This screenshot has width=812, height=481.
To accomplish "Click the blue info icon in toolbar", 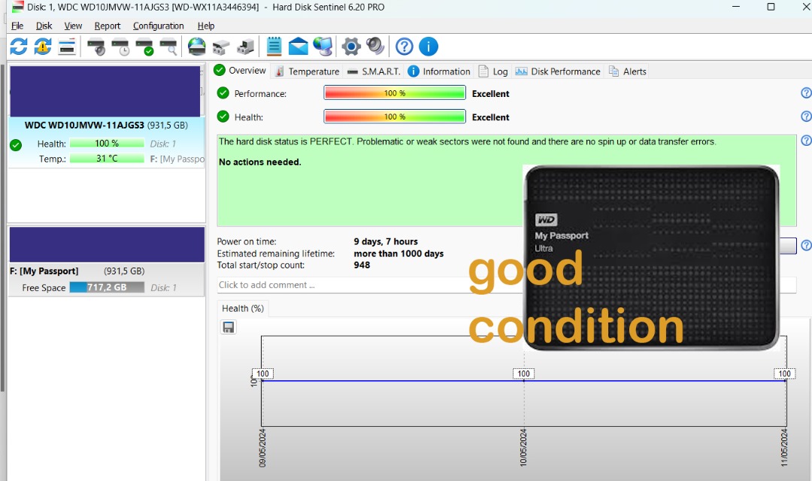I will tap(429, 47).
